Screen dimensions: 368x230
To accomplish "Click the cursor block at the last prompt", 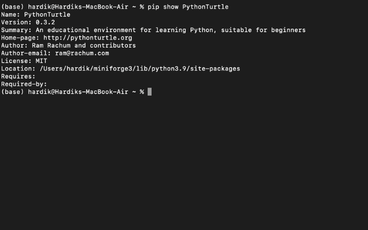I will pos(149,92).
